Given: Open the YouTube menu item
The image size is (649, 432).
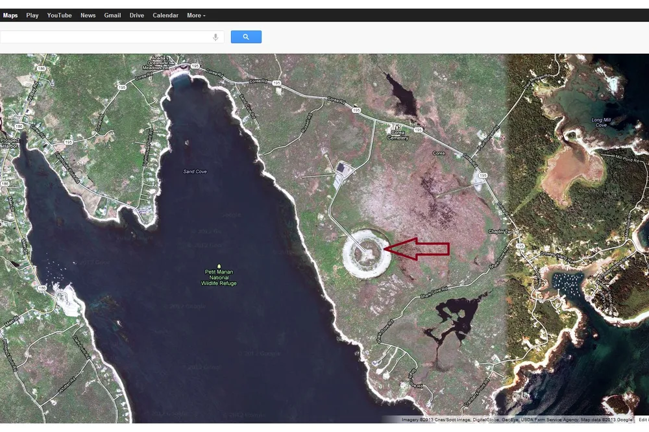Looking at the screenshot, I should (59, 15).
